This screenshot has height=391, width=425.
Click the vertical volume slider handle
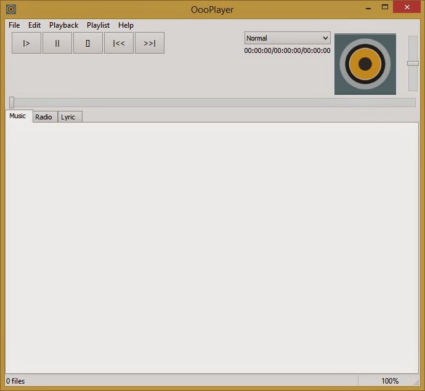(x=413, y=63)
